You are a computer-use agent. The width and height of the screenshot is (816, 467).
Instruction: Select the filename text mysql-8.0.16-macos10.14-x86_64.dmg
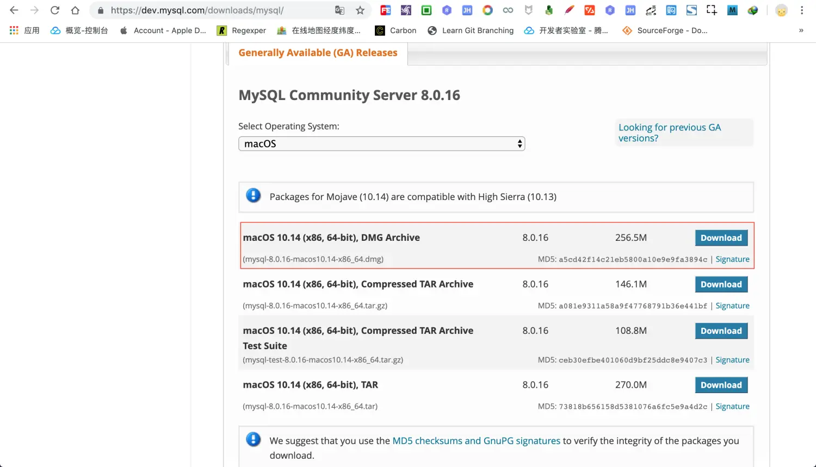(x=313, y=259)
